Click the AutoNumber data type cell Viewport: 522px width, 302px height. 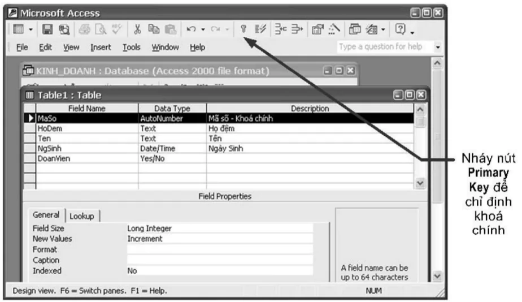172,118
